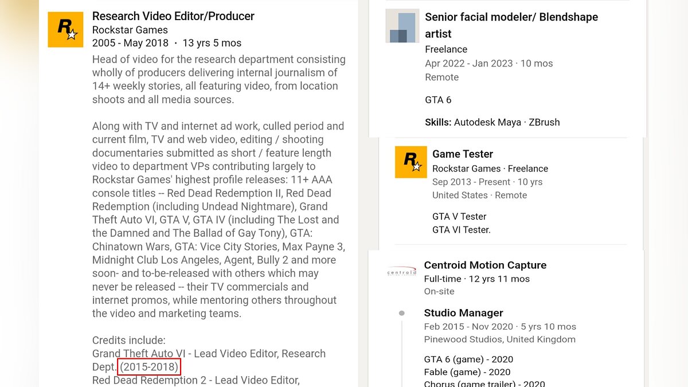
Task: Open the Centroid company logo
Action: tap(402, 272)
